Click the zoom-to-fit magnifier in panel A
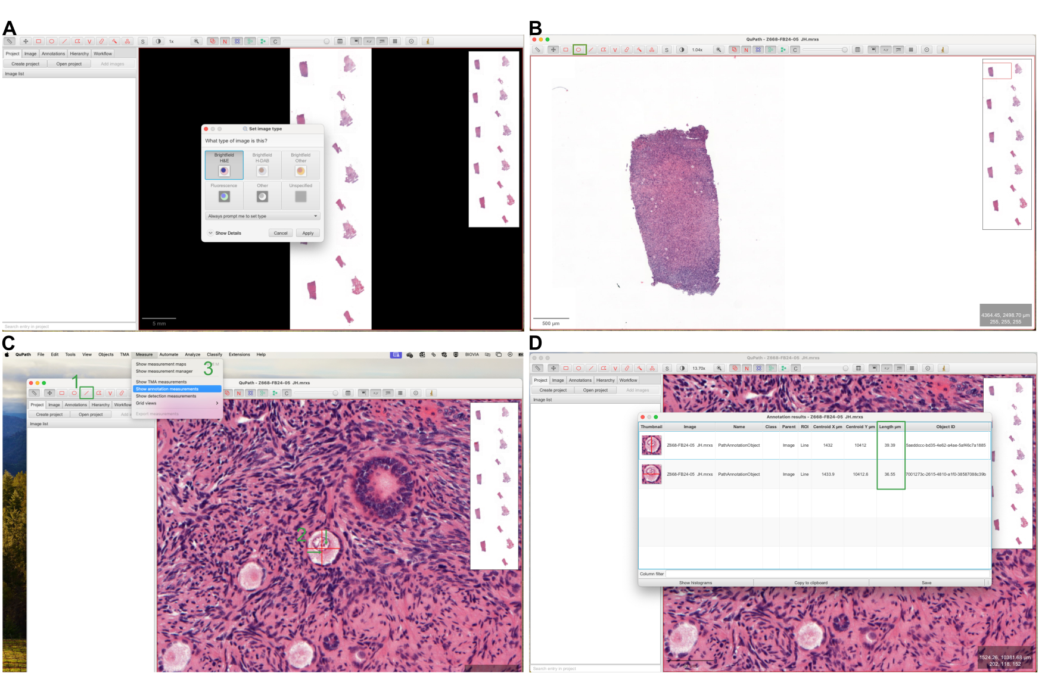Image resolution: width=1045 pixels, height=698 pixels. (196, 41)
